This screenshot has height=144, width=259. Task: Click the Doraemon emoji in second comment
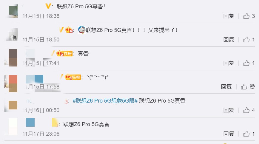coord(81,30)
